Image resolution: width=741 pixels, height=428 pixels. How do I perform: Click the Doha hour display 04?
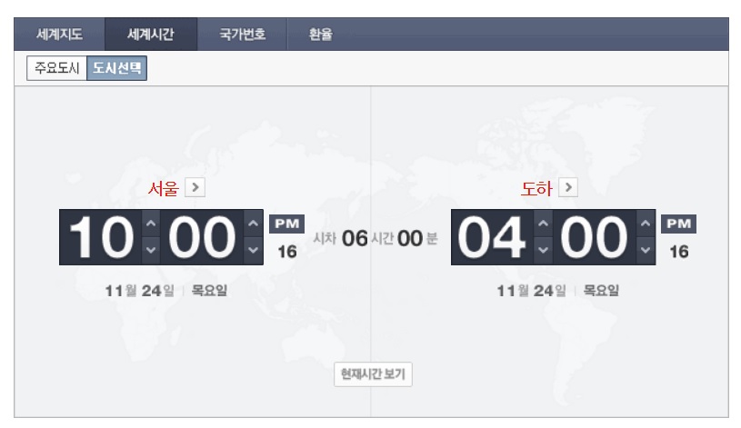[492, 237]
